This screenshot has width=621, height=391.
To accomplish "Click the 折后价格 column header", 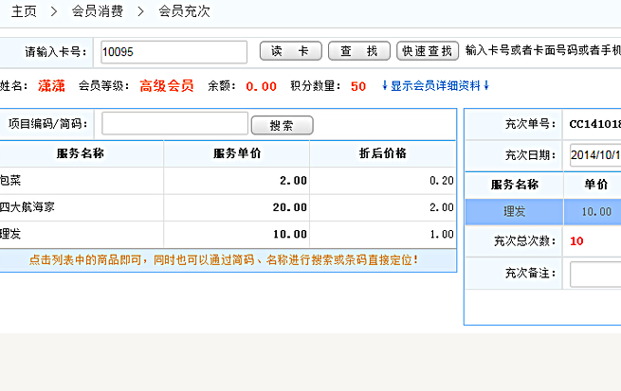I will pos(382,153).
